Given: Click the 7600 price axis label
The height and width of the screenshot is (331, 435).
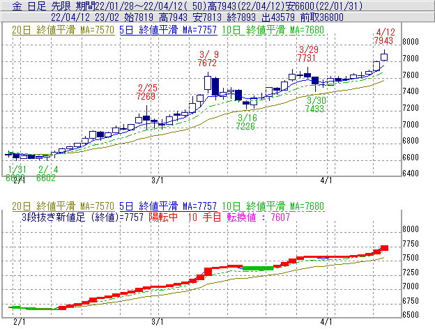Looking at the screenshot, I should tap(411, 75).
